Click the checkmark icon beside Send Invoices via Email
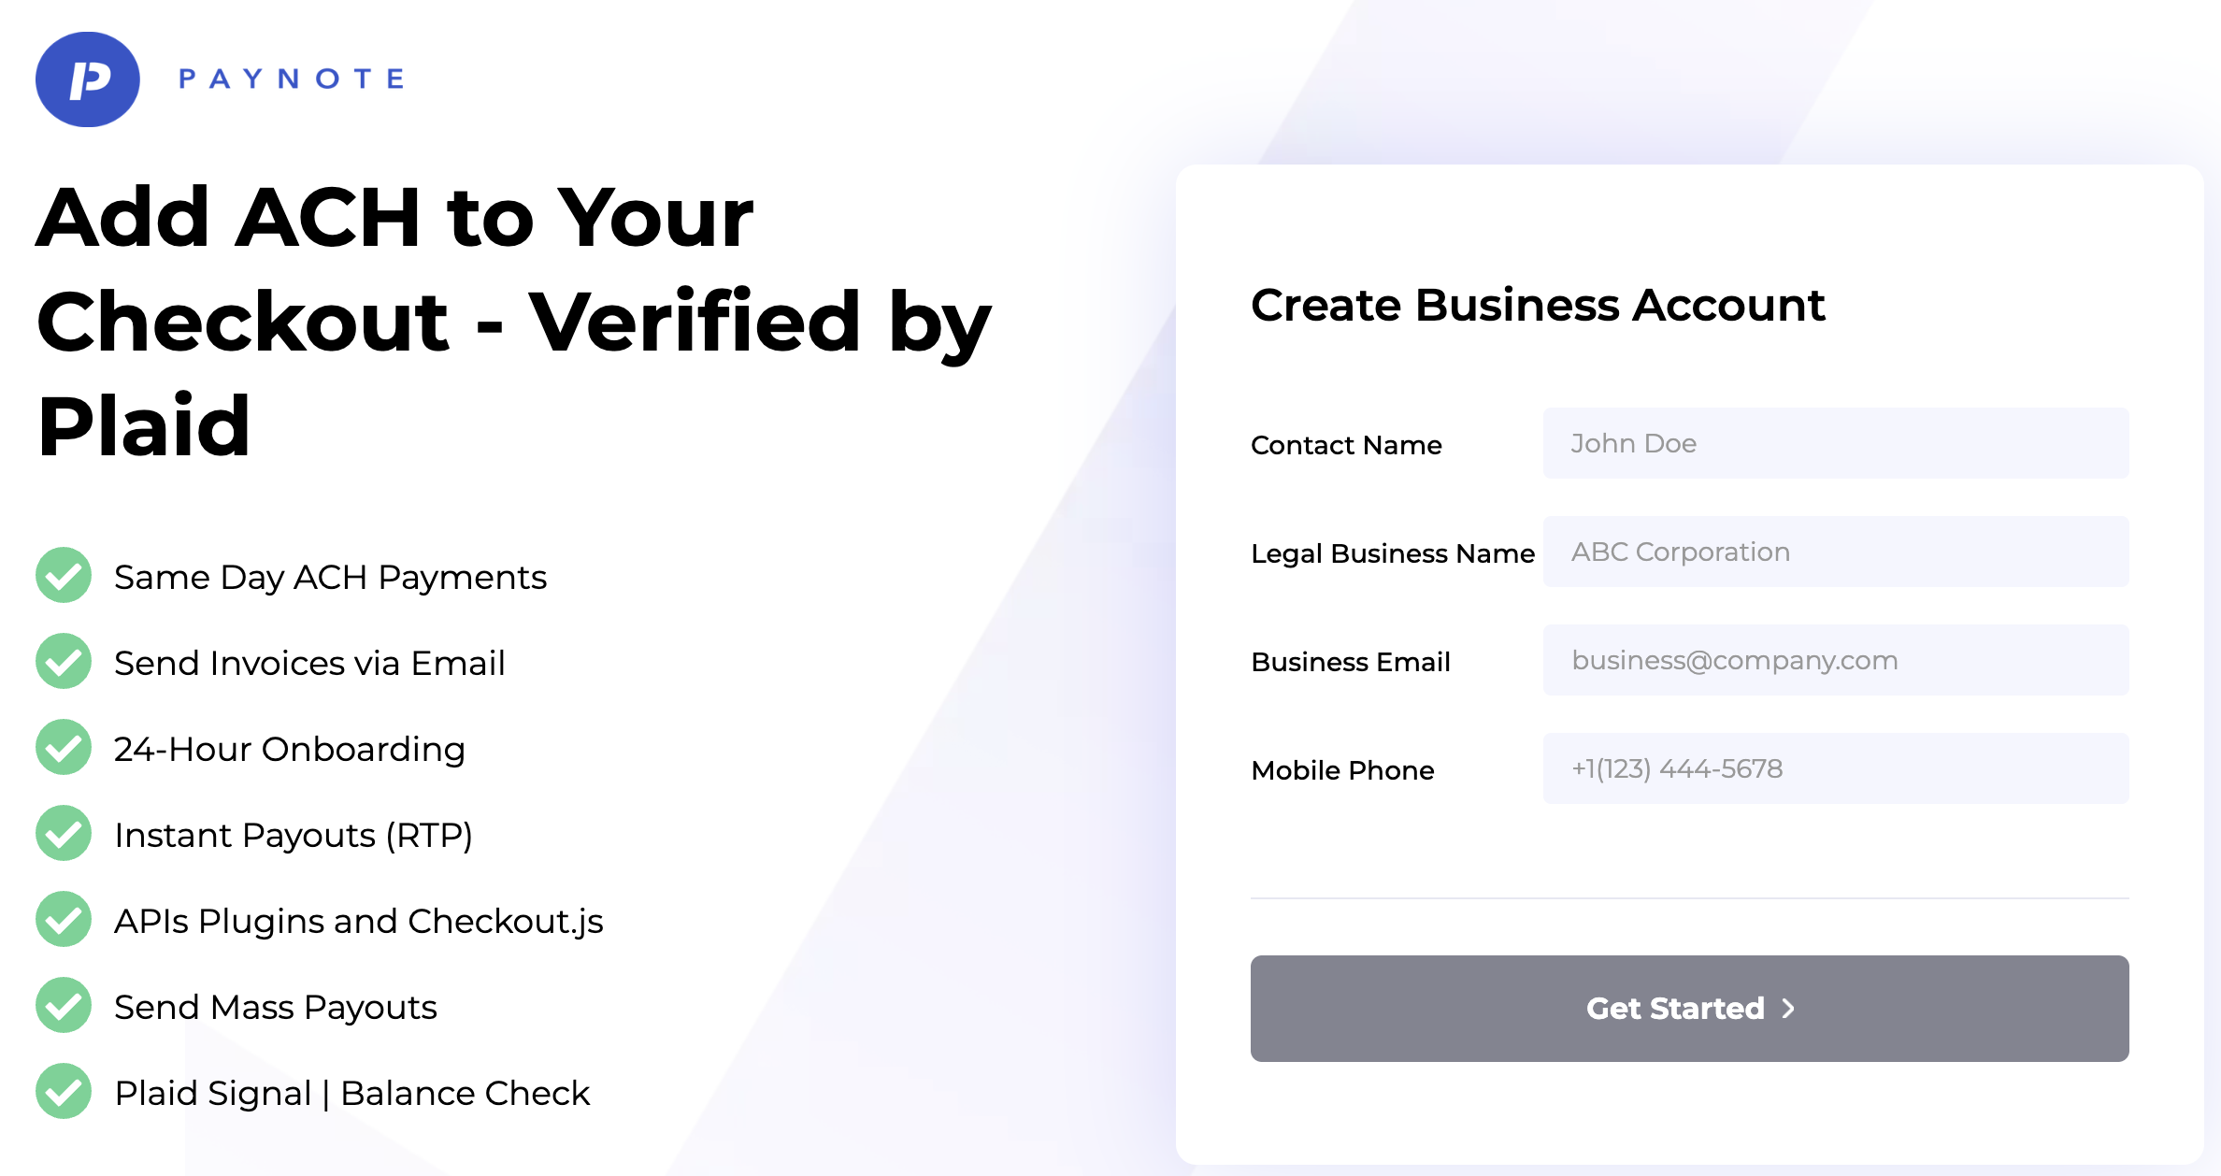 (64, 662)
